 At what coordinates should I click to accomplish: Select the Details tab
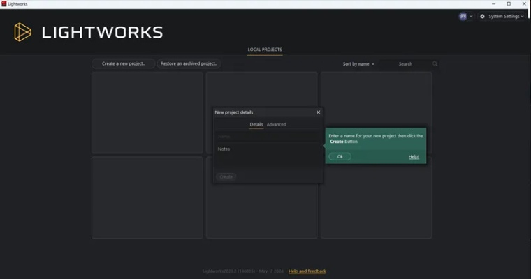[x=256, y=125]
